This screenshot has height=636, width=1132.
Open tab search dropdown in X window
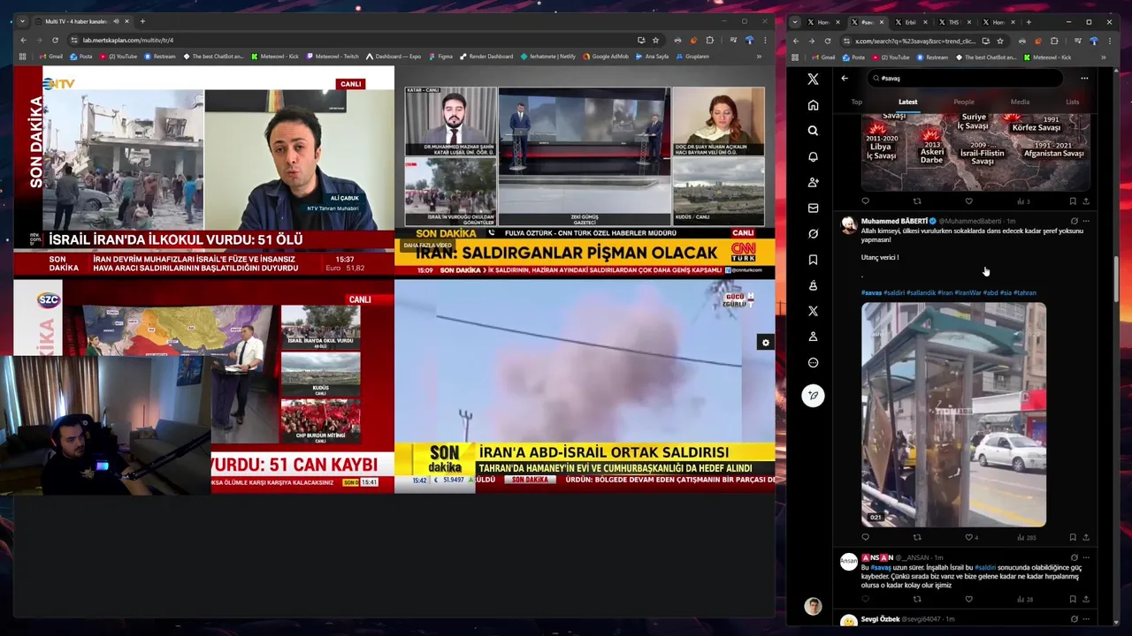(x=795, y=22)
